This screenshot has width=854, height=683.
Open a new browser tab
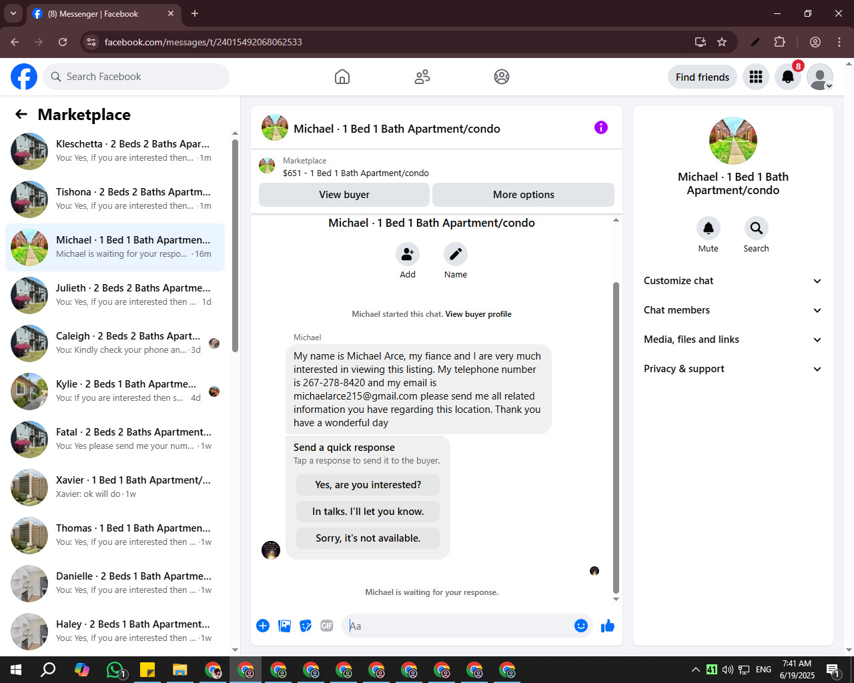click(x=195, y=13)
